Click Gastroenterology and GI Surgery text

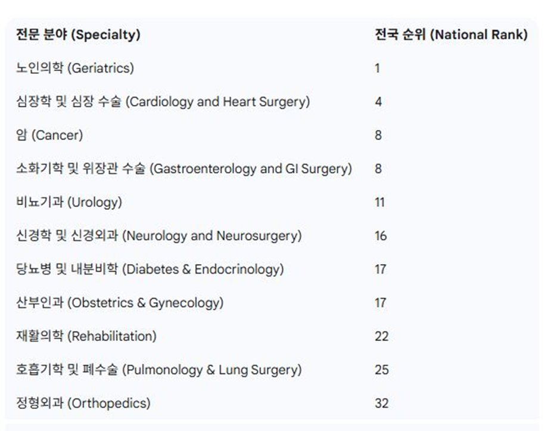pyautogui.click(x=184, y=169)
